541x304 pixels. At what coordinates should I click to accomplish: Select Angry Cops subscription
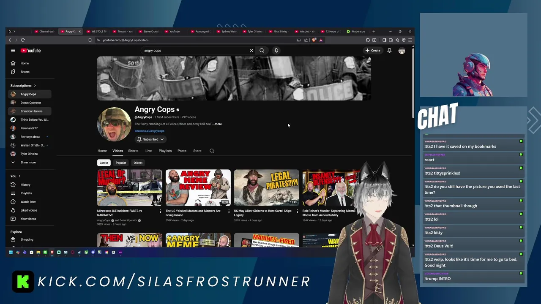tap(30, 94)
